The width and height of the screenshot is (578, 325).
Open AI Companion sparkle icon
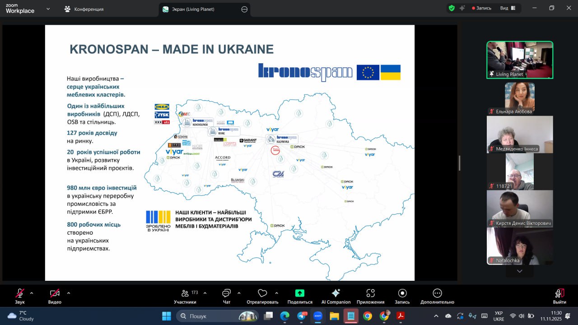click(x=336, y=293)
